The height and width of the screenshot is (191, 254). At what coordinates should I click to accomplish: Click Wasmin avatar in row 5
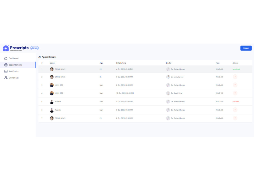coord(52,102)
